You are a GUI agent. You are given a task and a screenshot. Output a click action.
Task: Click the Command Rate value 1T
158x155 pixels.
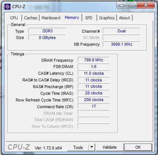pyautogui.click(x=94, y=106)
